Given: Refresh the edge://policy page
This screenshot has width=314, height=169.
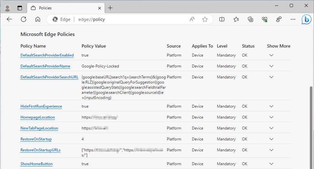Looking at the screenshot, I should [24, 19].
